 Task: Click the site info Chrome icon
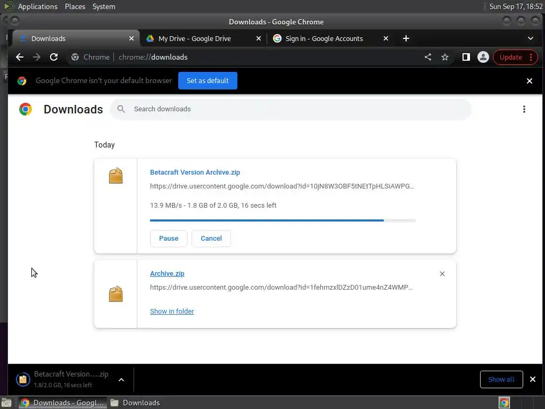(75, 57)
